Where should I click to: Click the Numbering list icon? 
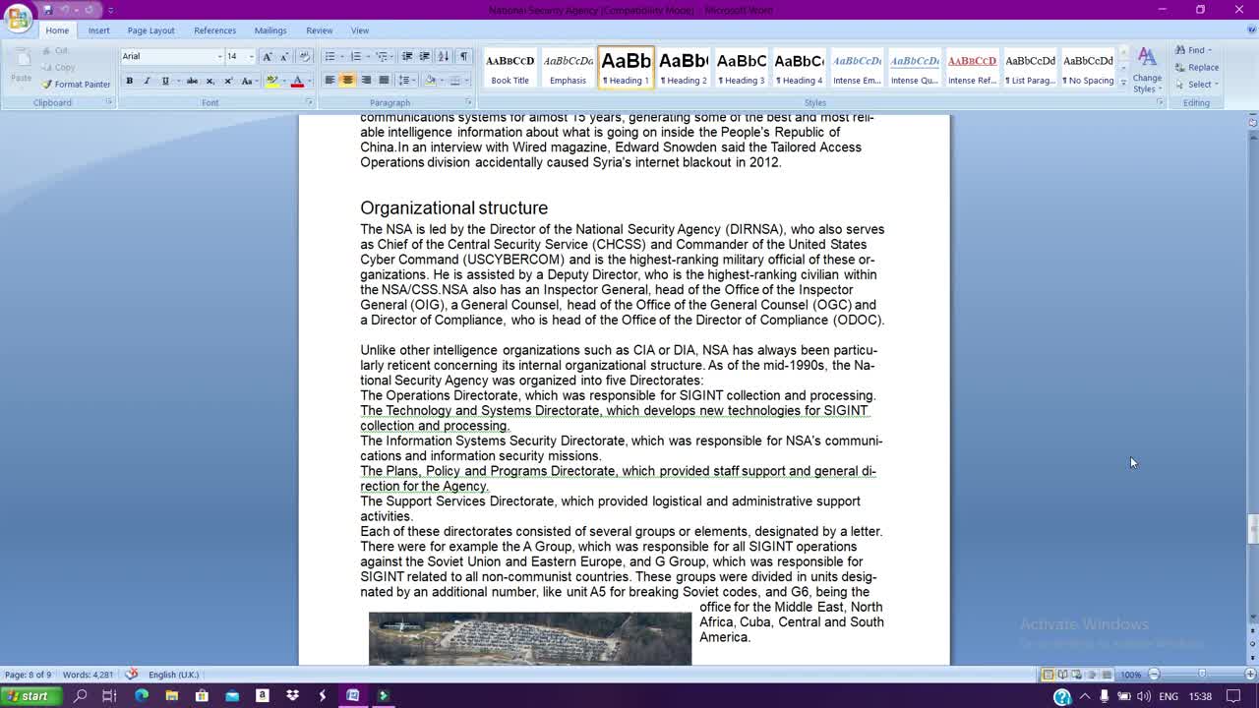pyautogui.click(x=356, y=56)
